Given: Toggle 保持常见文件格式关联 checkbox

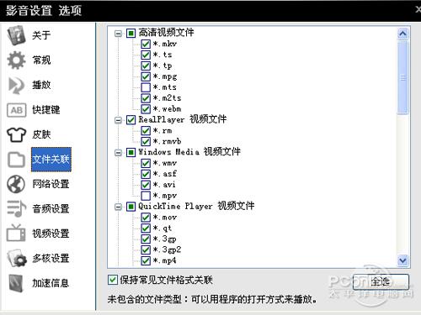Looking at the screenshot, I should coord(113,280).
